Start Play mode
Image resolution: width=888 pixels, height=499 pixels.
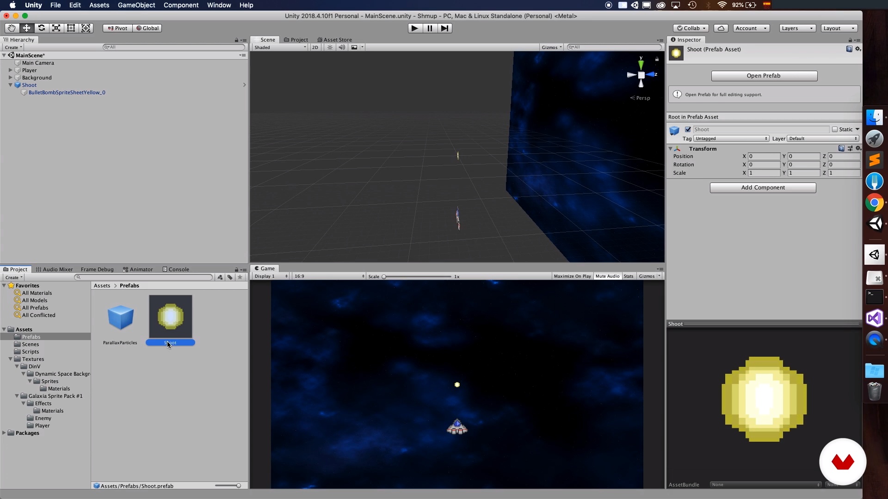pyautogui.click(x=415, y=28)
